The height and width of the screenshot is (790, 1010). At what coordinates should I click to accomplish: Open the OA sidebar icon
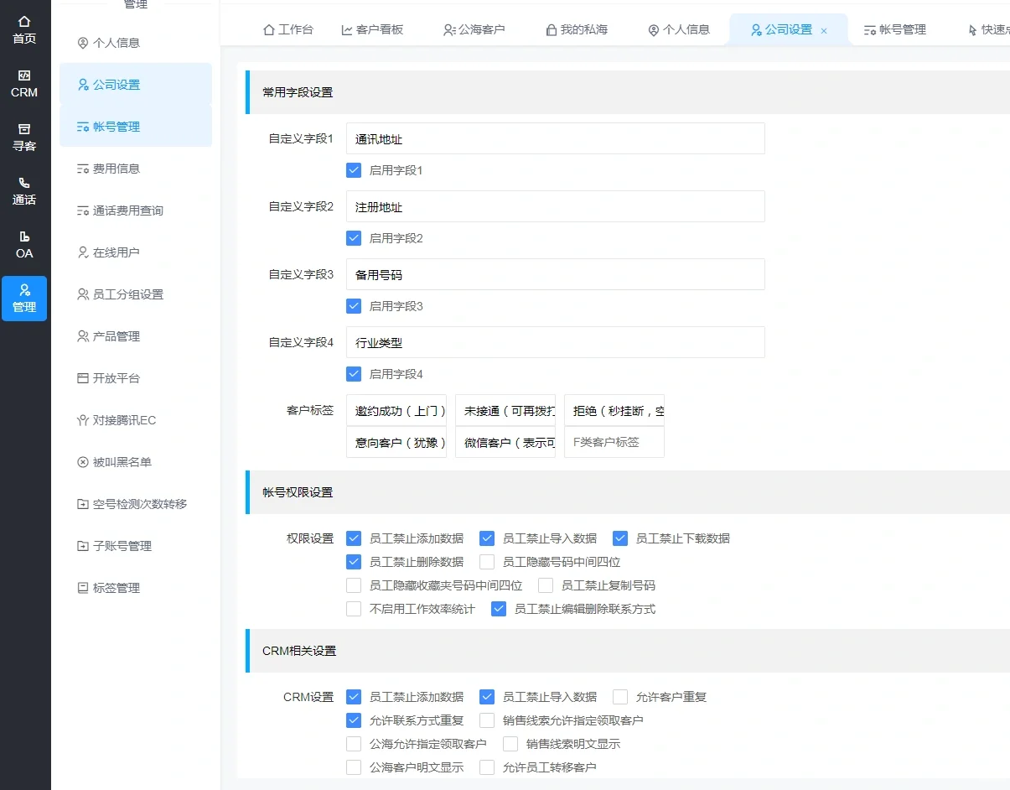[24, 236]
